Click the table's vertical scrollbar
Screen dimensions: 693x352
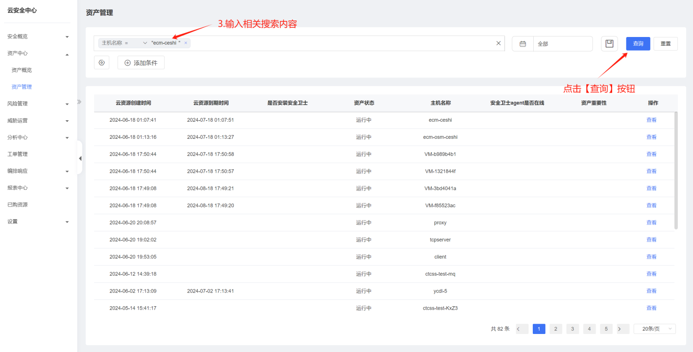coord(676,170)
